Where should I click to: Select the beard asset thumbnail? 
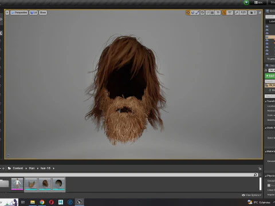coord(31,184)
